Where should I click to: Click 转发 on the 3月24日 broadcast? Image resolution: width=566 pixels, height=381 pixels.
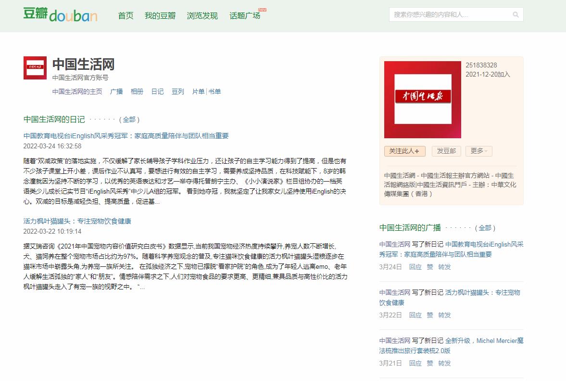444,267
